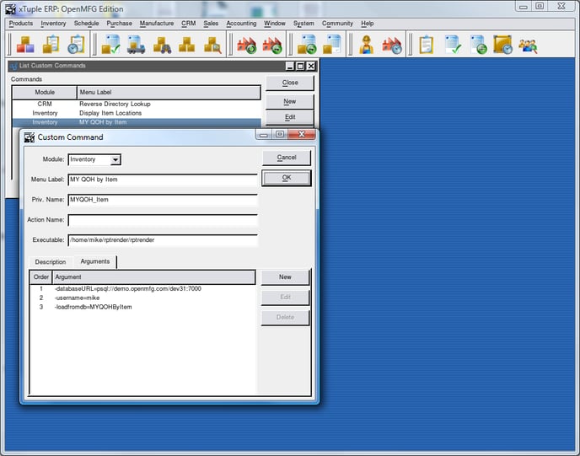The image size is (580, 456).
Task: Click the document with green plus icon
Action: tap(478, 45)
